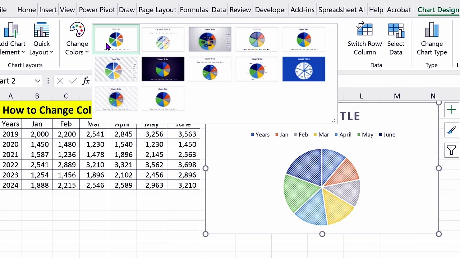Select the Feb legend entry

coord(301,135)
